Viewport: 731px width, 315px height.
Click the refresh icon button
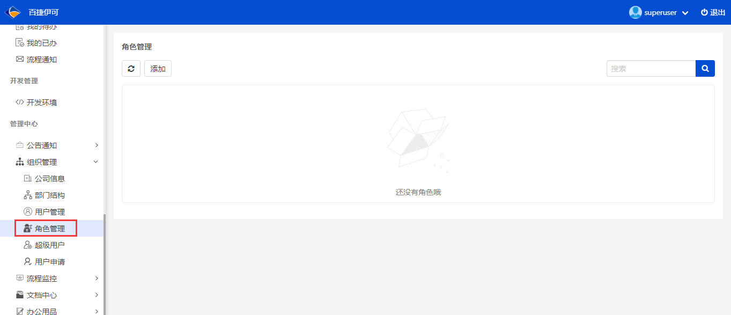[131, 69]
